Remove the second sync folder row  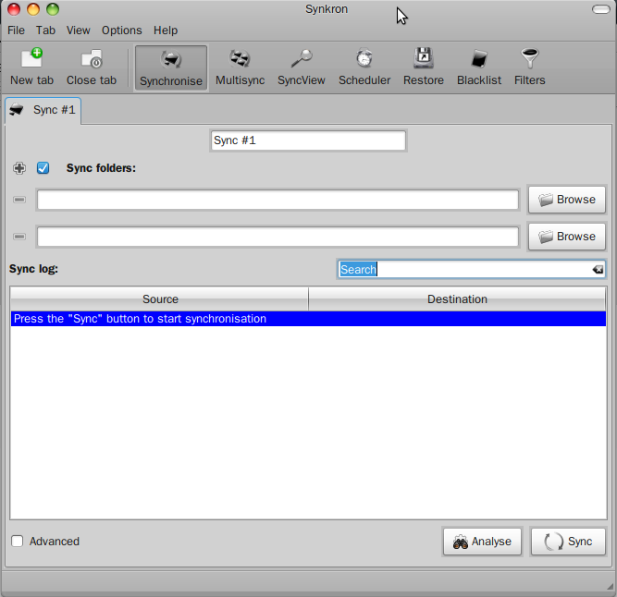pos(19,237)
